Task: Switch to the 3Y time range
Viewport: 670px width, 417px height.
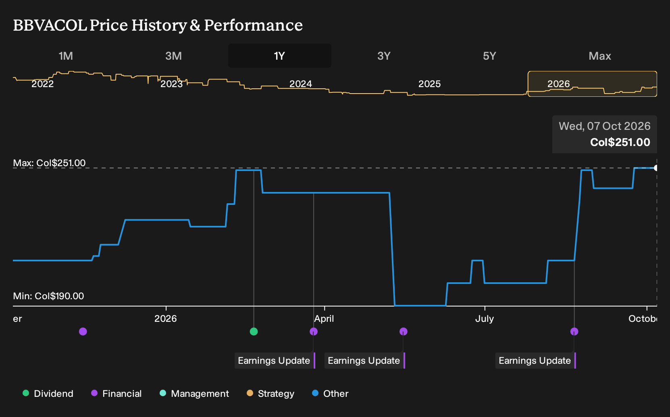Action: [384, 56]
